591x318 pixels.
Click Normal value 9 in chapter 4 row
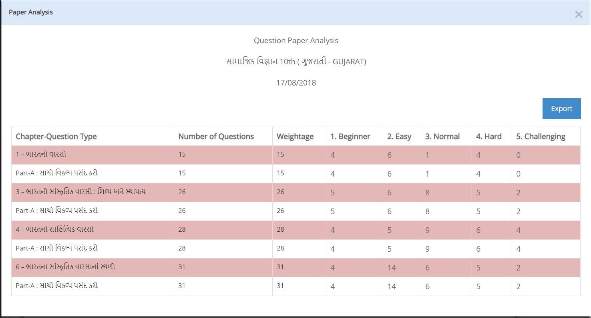click(428, 230)
